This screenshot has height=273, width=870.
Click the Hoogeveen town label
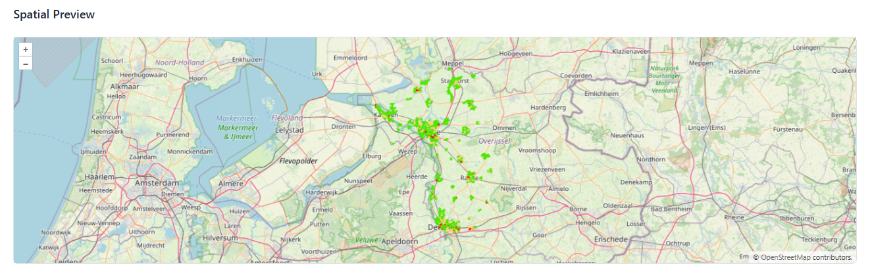pos(515,53)
